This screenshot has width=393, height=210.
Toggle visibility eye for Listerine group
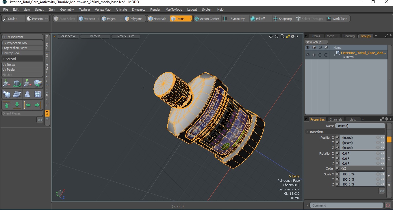point(308,55)
